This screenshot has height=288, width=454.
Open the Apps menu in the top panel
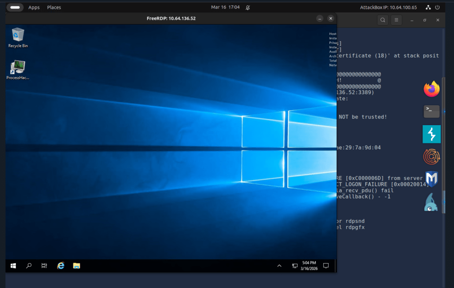click(x=34, y=8)
